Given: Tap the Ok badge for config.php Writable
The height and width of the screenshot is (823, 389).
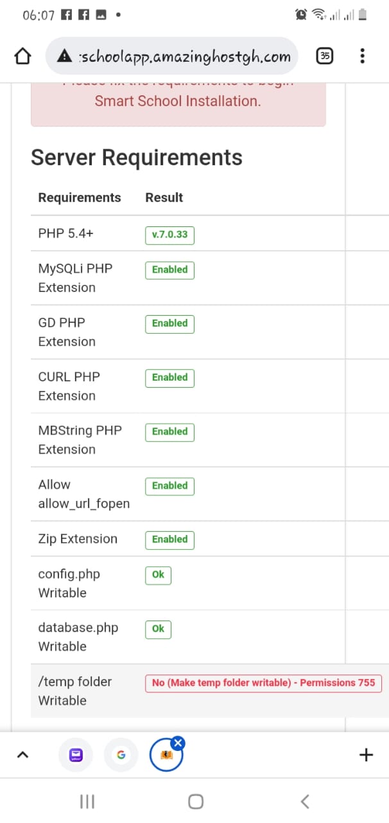Looking at the screenshot, I should pos(157,575).
